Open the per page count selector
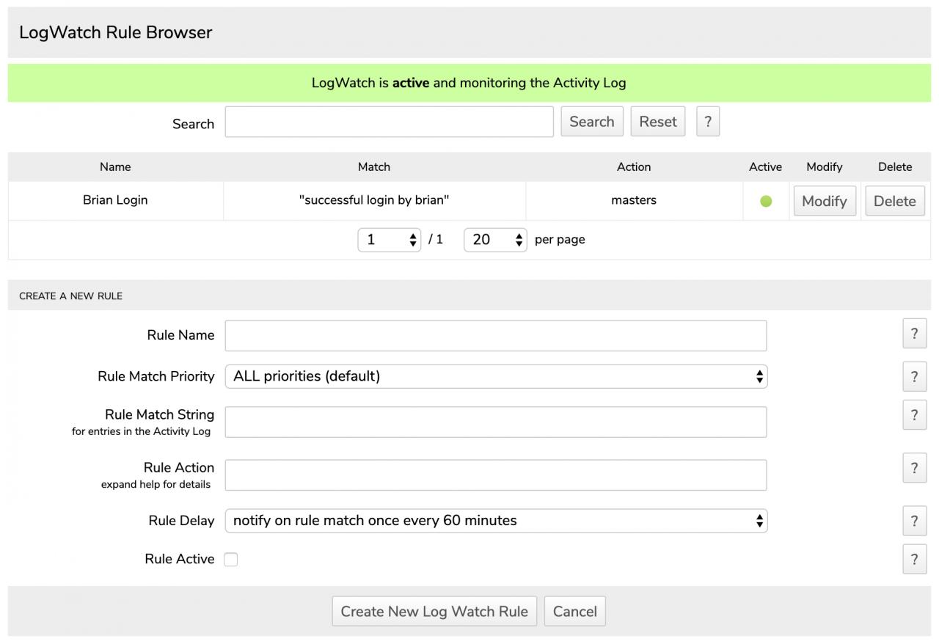This screenshot has height=644, width=939. [x=495, y=240]
